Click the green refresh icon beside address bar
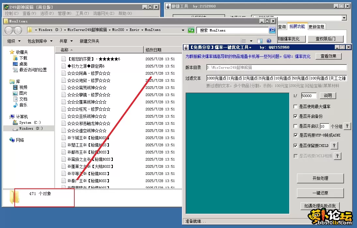The height and width of the screenshot is (228, 357). (x=191, y=30)
